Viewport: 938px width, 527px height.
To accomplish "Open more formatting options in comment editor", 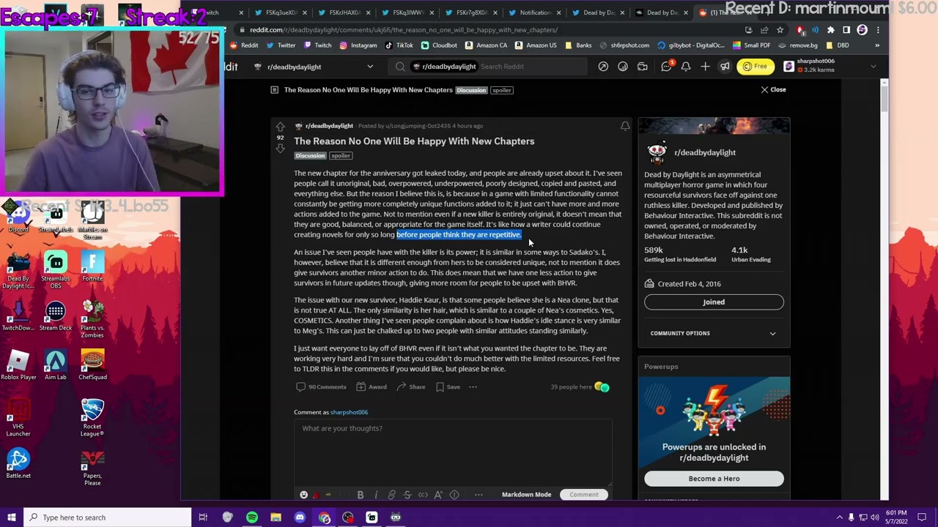I will click(x=479, y=495).
